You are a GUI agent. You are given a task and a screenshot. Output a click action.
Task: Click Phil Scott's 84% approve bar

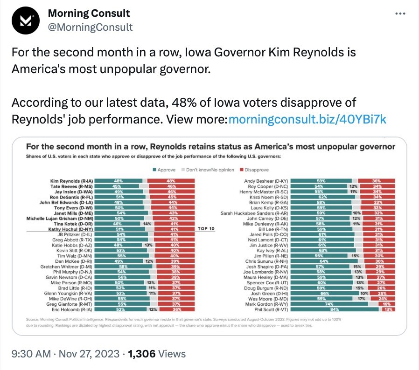(x=335, y=309)
